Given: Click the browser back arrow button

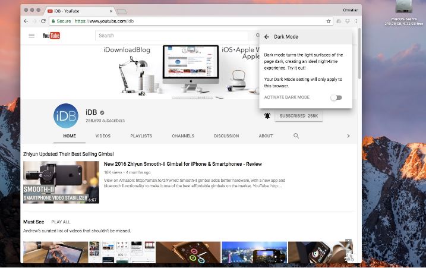Looking at the screenshot, I should pos(26,21).
